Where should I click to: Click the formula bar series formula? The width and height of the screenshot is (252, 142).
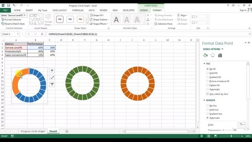pyautogui.click(x=72, y=34)
